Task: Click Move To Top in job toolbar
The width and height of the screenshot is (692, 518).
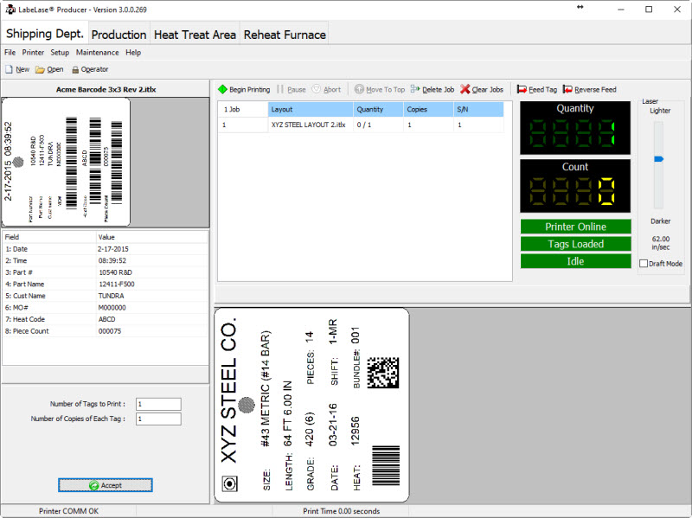Action: tap(380, 90)
